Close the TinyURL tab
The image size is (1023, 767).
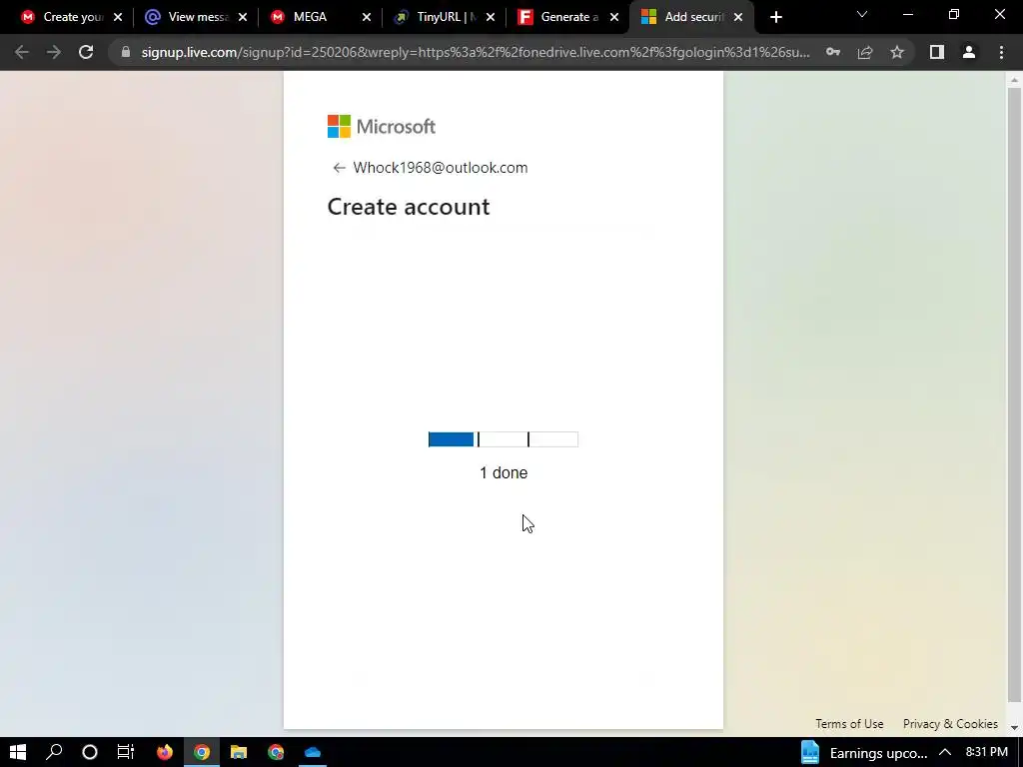pyautogui.click(x=491, y=18)
